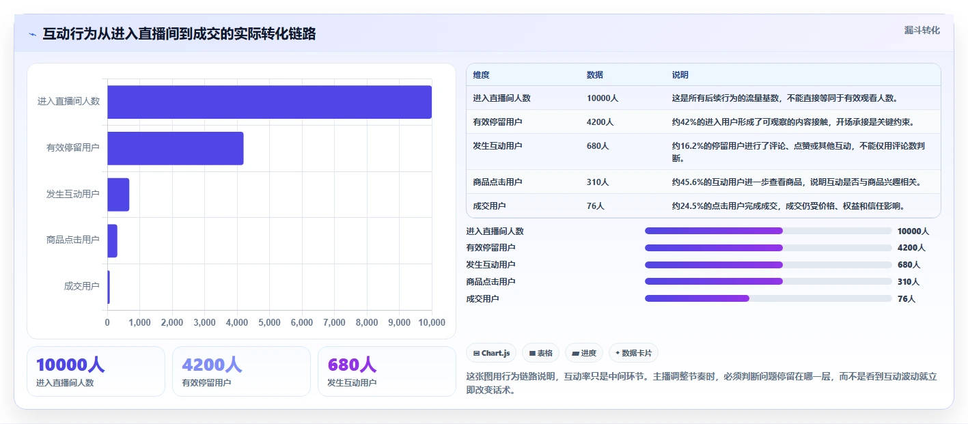Click the 10000人 data card
Screen dimensions: 968x424
click(96, 371)
